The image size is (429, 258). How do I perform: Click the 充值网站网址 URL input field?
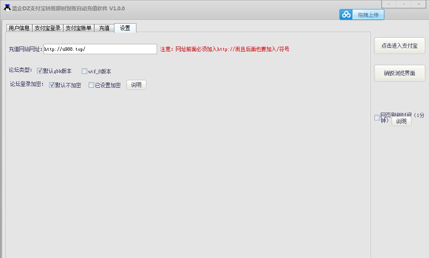100,49
